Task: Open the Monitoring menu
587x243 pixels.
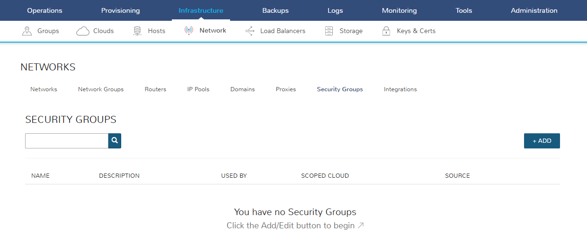Action: pos(400,10)
